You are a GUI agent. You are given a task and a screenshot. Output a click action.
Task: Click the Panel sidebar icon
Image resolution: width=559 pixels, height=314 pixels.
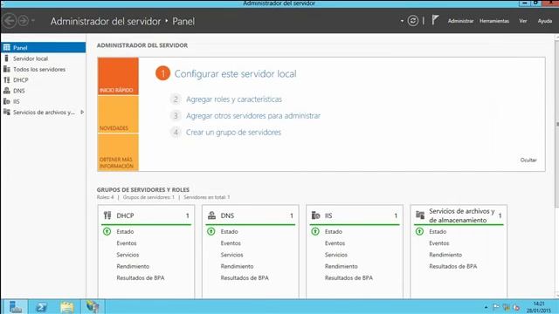(6, 47)
